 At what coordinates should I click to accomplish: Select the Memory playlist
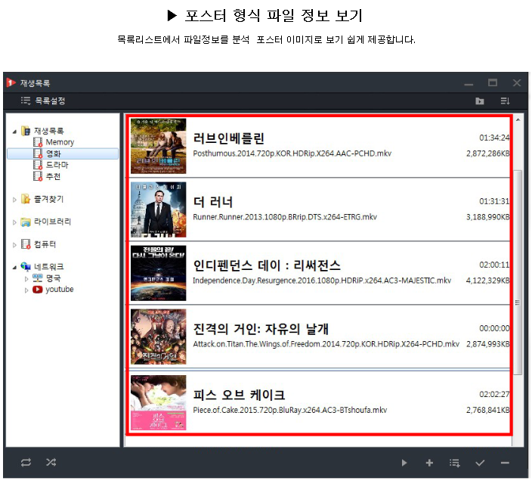click(x=60, y=142)
